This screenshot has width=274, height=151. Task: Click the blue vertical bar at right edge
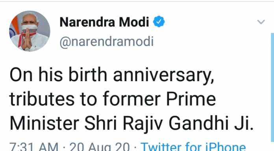click(272, 87)
